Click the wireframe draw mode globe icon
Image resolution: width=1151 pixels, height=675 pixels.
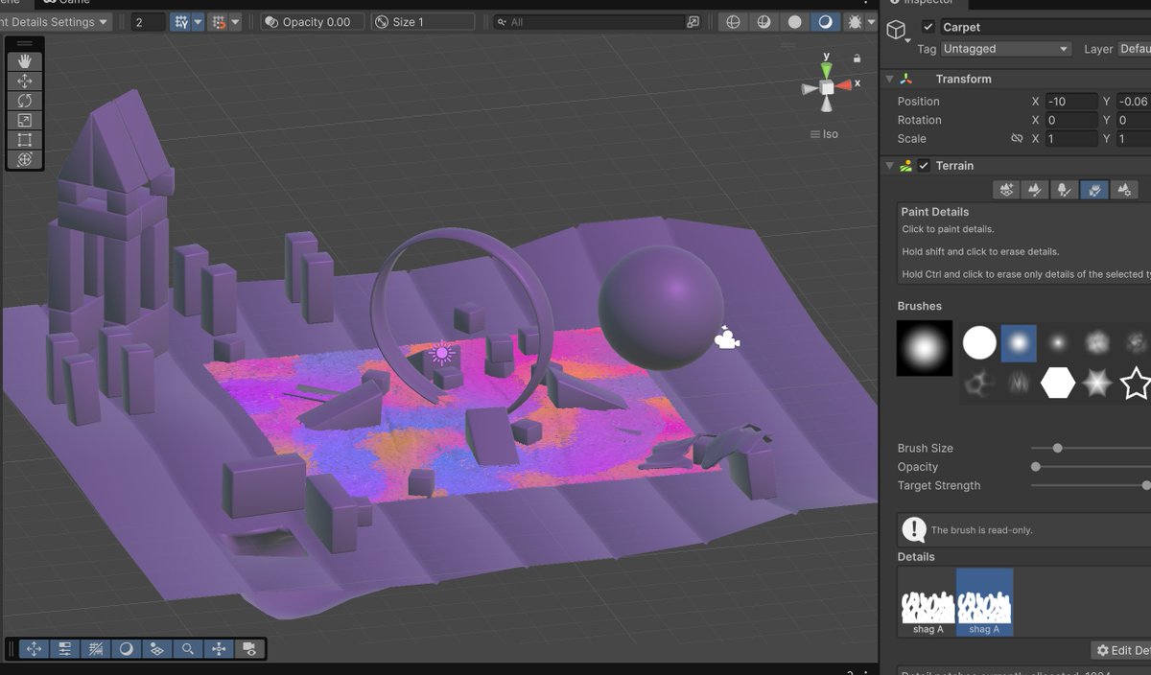tap(734, 21)
